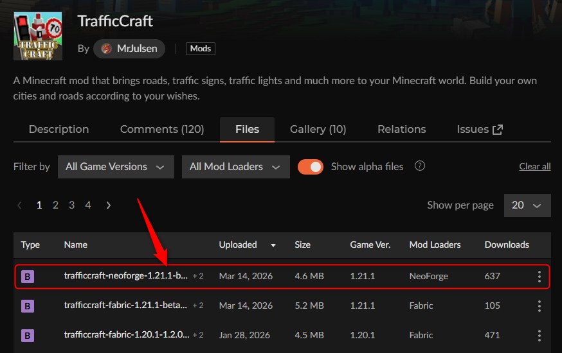Click +2 next to trafficcraft-neoforge file

coord(198,276)
